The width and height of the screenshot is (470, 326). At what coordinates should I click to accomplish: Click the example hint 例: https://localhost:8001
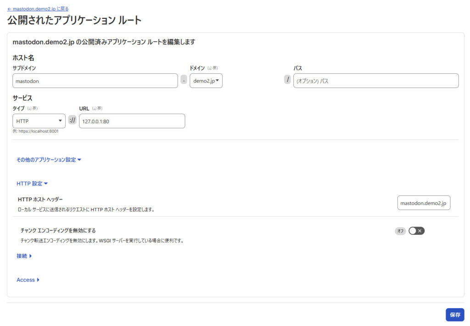(x=35, y=131)
